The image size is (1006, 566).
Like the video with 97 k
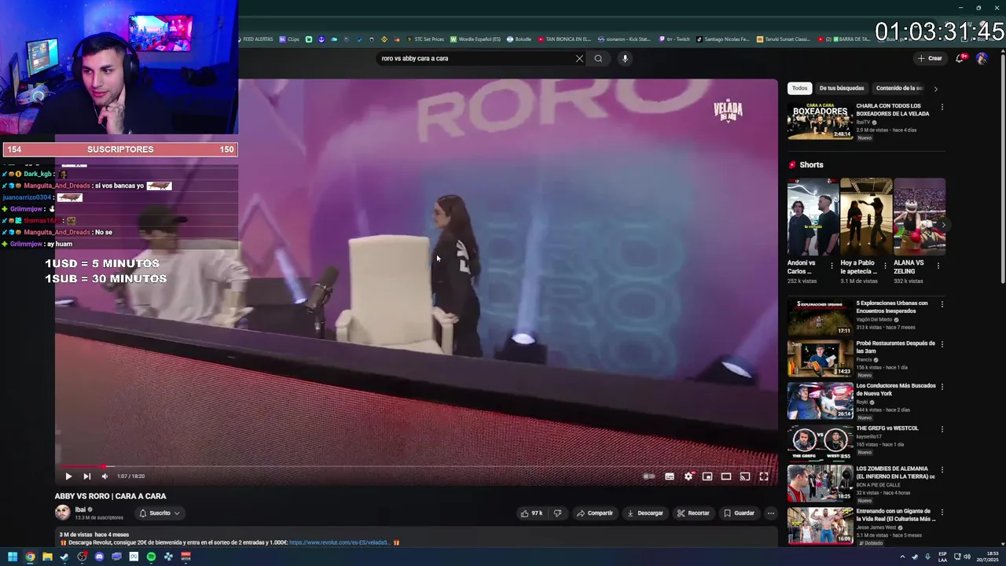[x=531, y=513]
